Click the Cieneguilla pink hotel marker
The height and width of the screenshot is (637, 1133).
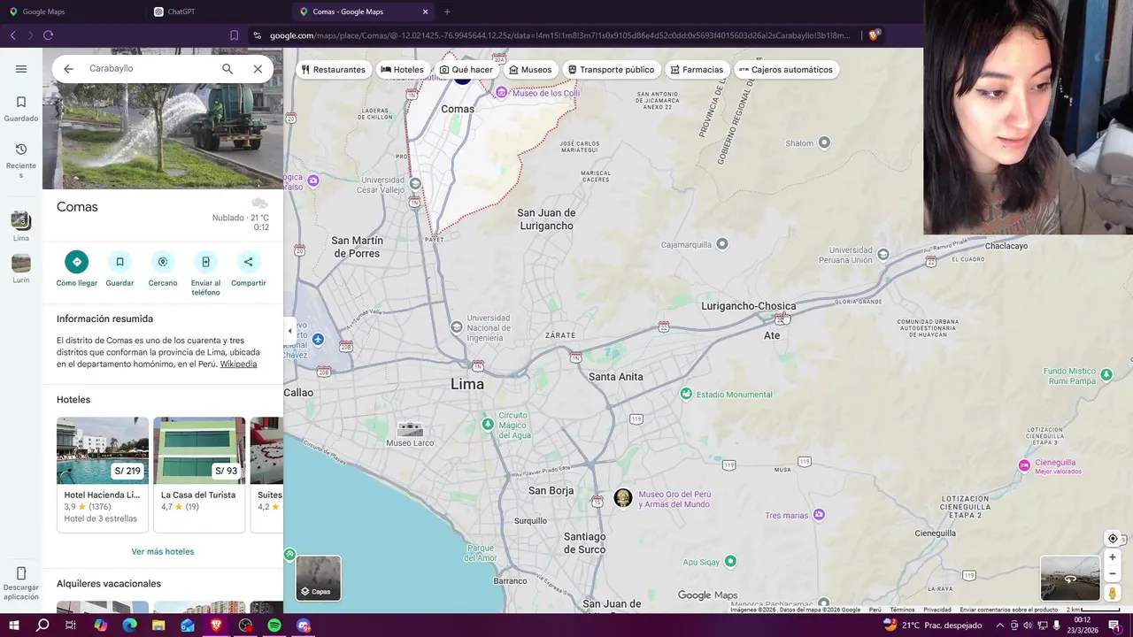1024,465
